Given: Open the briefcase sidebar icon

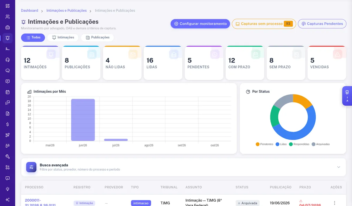Looking at the screenshot, I should coord(8,27).
